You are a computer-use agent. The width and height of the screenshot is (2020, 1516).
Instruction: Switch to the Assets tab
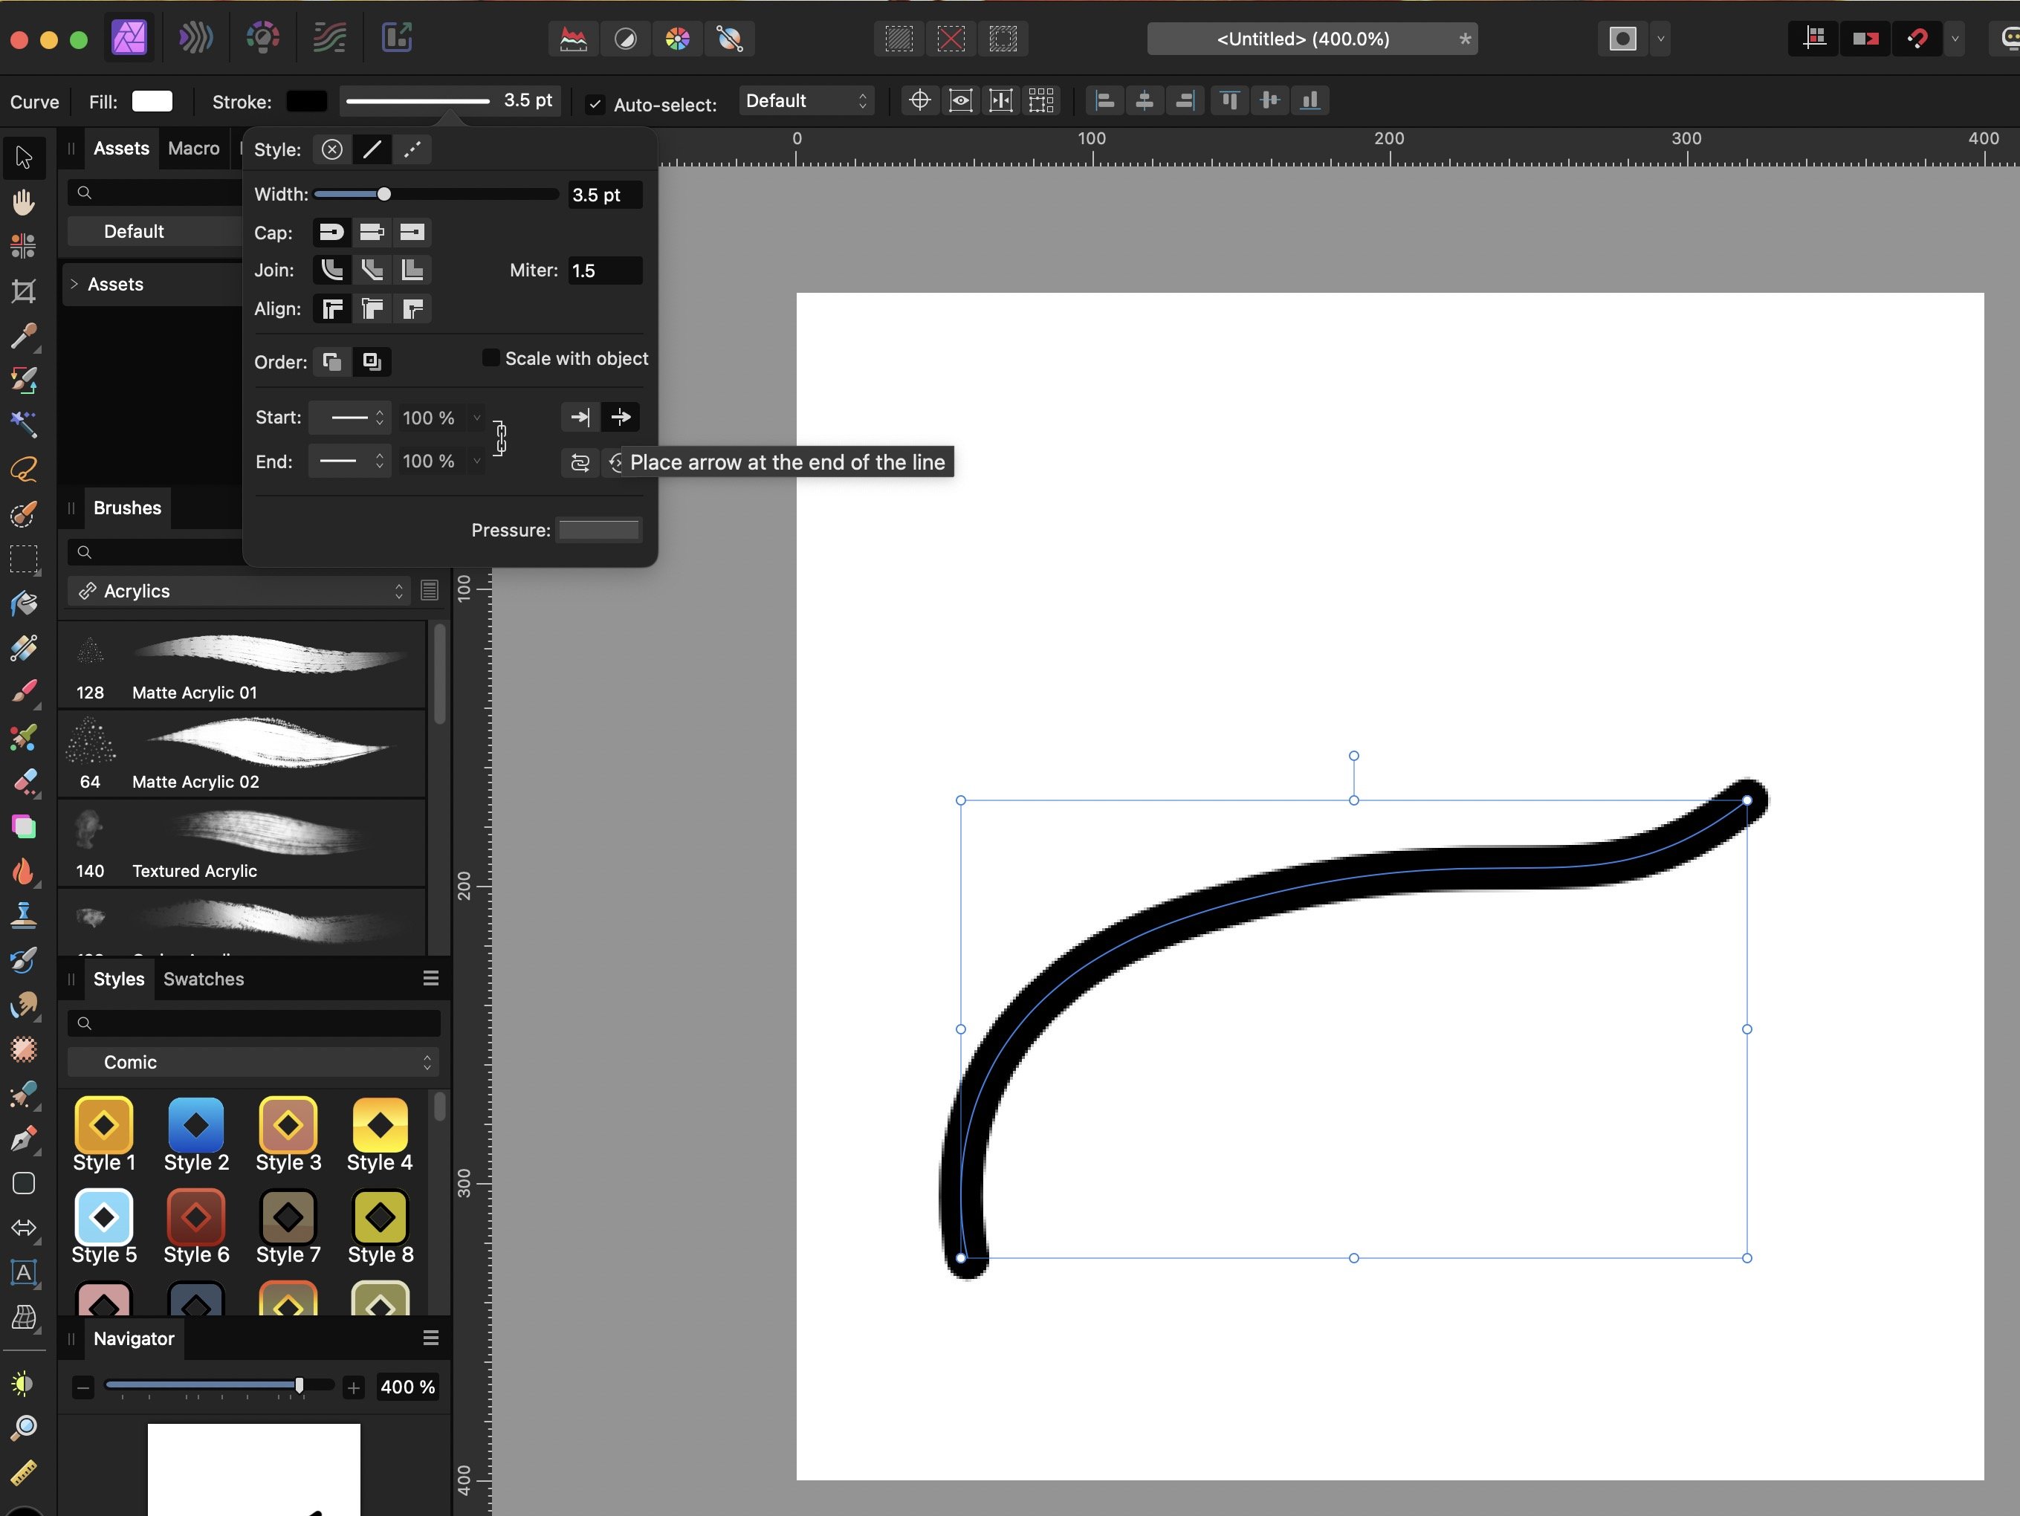click(x=121, y=148)
